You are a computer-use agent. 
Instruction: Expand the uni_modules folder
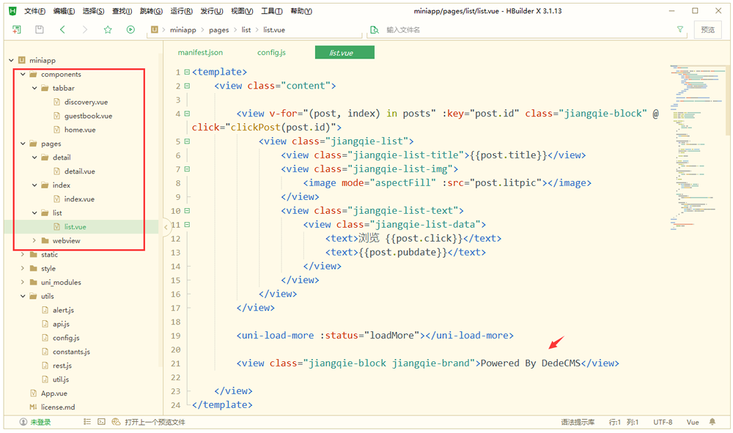[23, 283]
